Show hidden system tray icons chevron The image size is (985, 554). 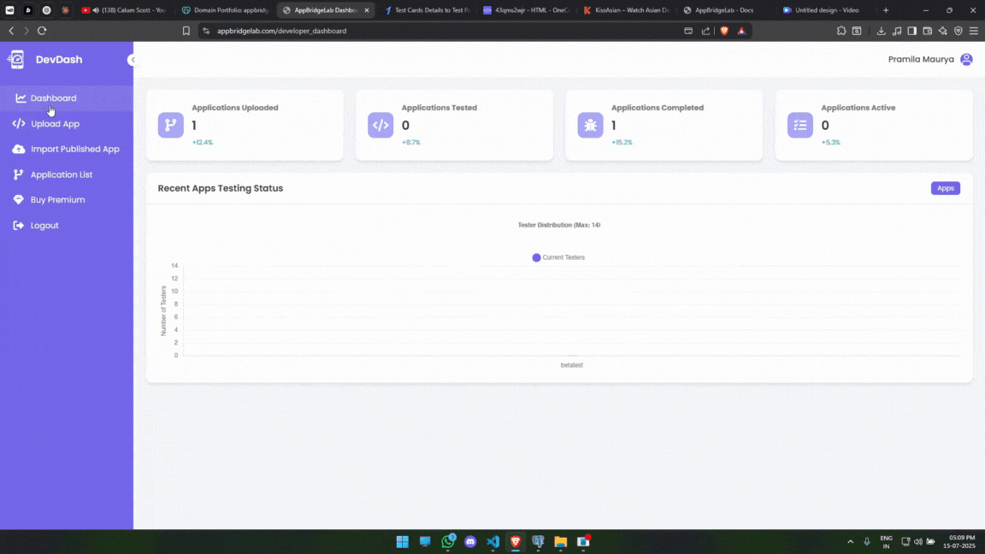[851, 541]
